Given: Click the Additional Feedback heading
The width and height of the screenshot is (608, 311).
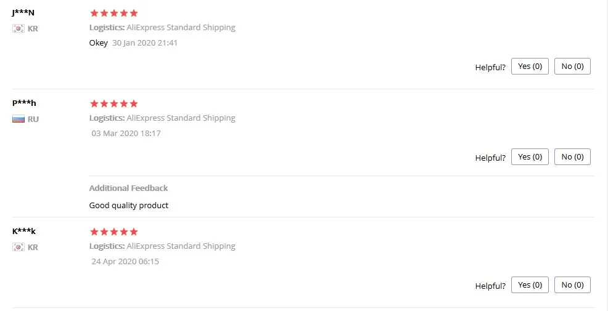Looking at the screenshot, I should pos(128,188).
